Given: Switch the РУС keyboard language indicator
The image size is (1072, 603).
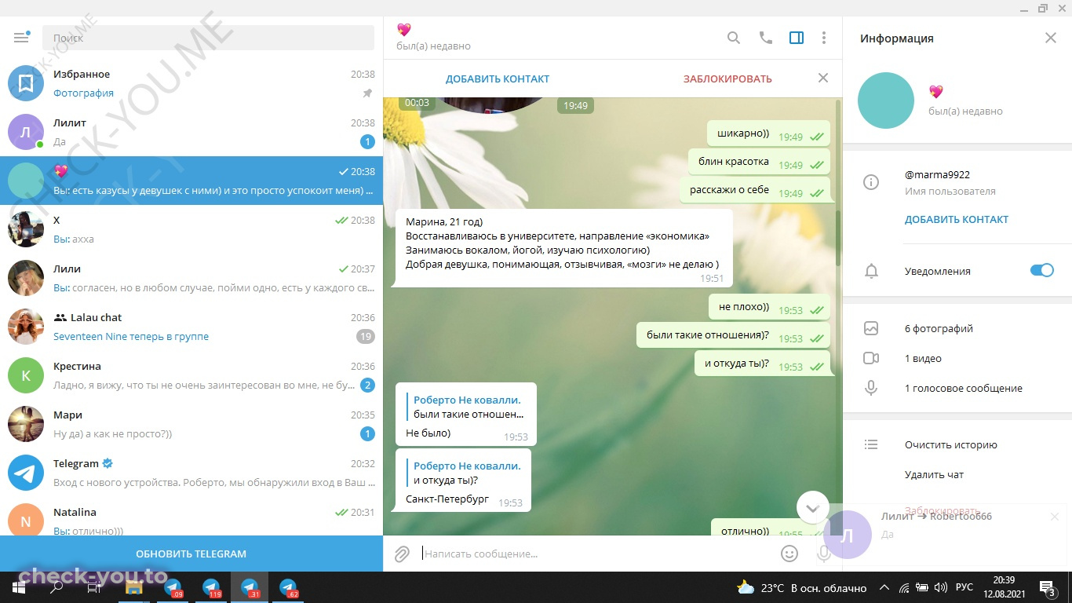Looking at the screenshot, I should (964, 587).
